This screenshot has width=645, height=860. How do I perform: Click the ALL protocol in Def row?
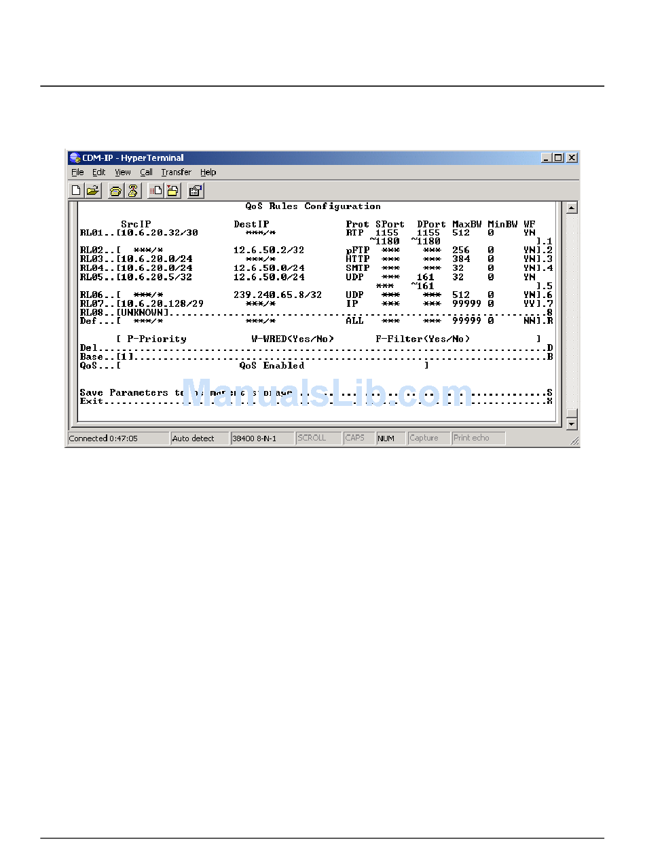pos(354,321)
